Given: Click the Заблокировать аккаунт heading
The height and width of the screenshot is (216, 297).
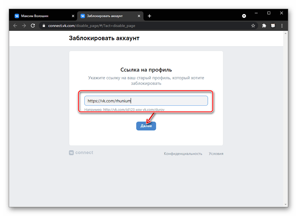Looking at the screenshot, I should click(104, 38).
